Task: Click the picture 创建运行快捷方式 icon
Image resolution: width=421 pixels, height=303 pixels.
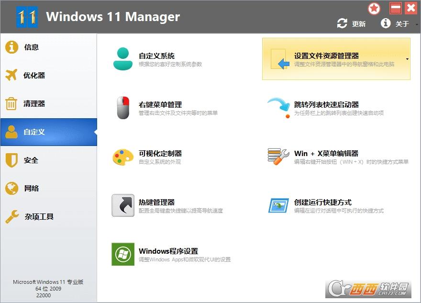Action: (x=279, y=205)
